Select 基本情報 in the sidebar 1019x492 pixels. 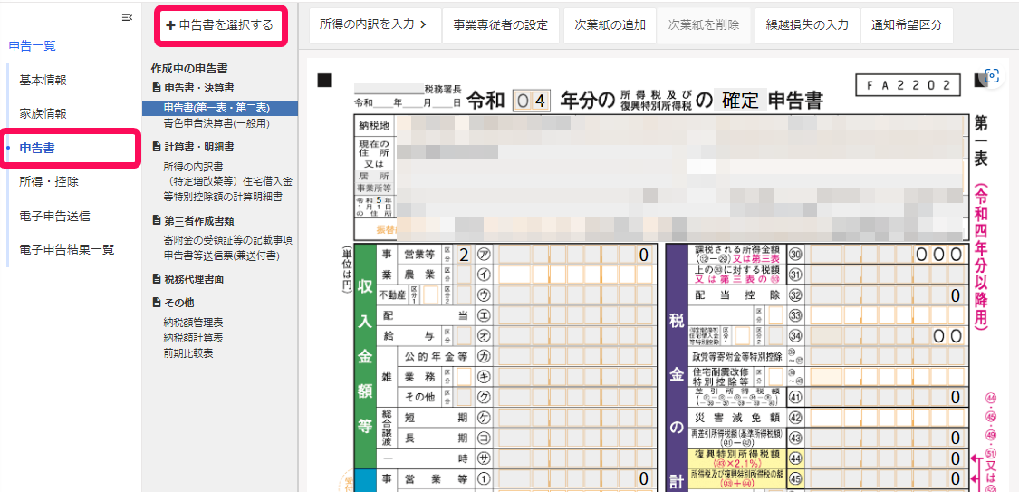(43, 80)
